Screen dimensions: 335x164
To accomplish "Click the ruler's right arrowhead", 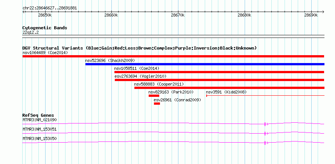I will (x=323, y=12).
